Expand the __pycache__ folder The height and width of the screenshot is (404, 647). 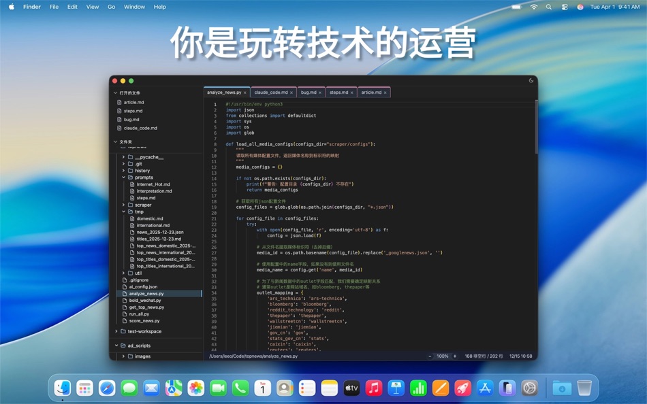pos(123,157)
